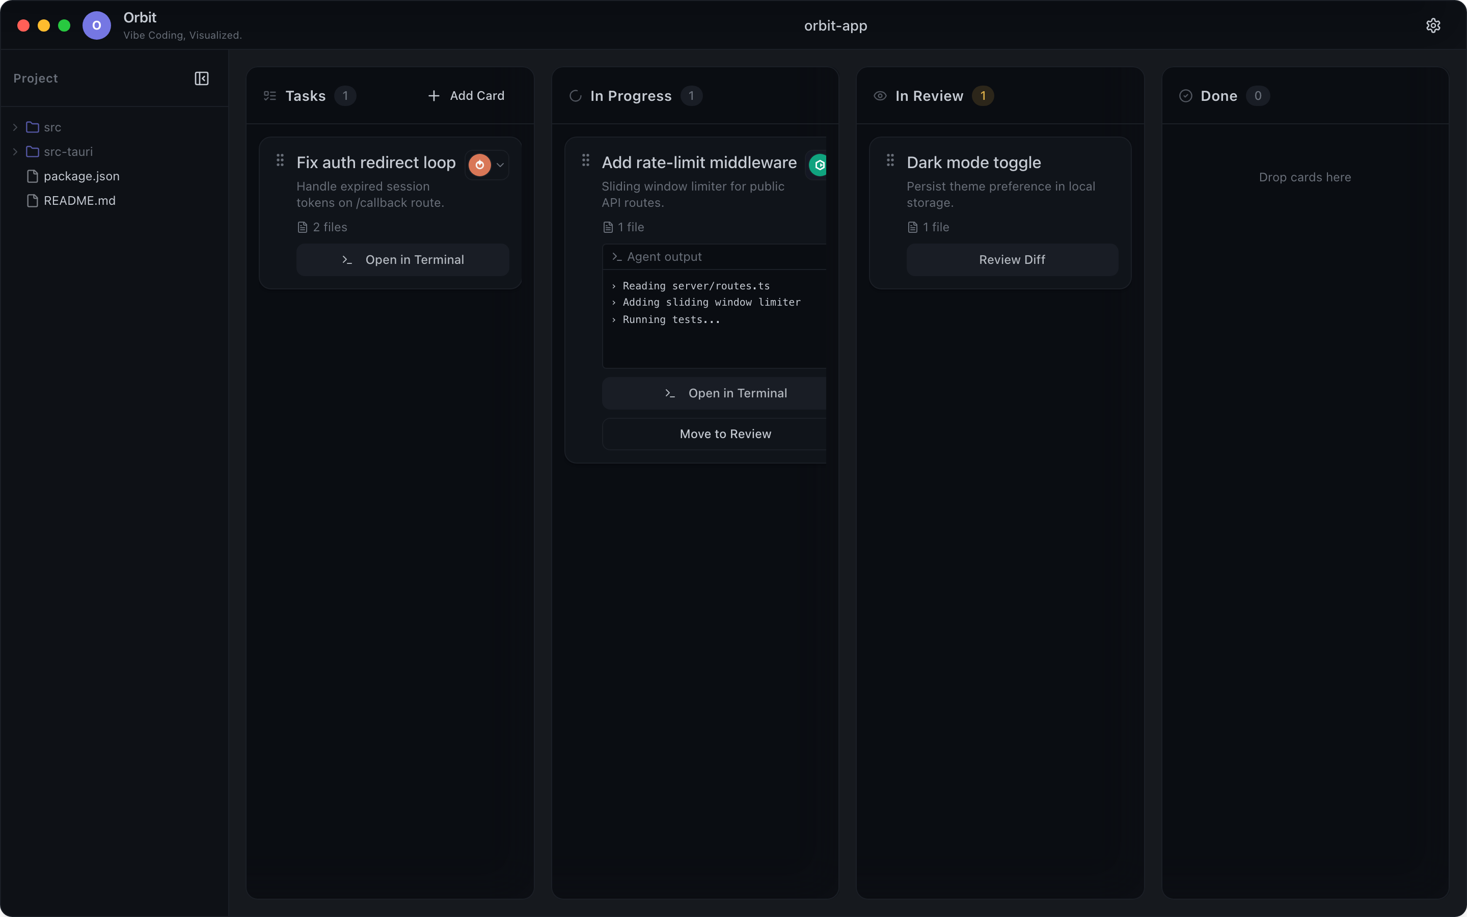Click the file icon beside 2 files
The image size is (1467, 917).
point(303,227)
